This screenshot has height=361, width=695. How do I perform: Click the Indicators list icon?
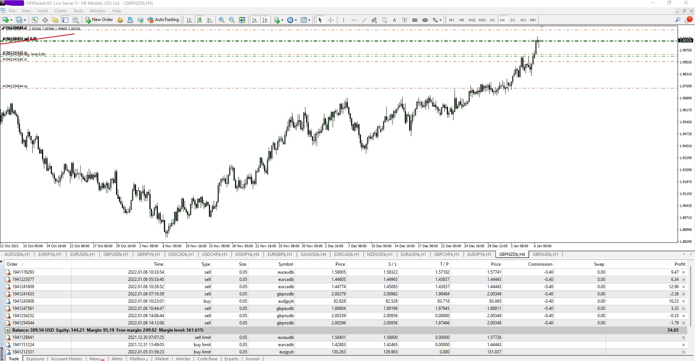click(x=277, y=20)
